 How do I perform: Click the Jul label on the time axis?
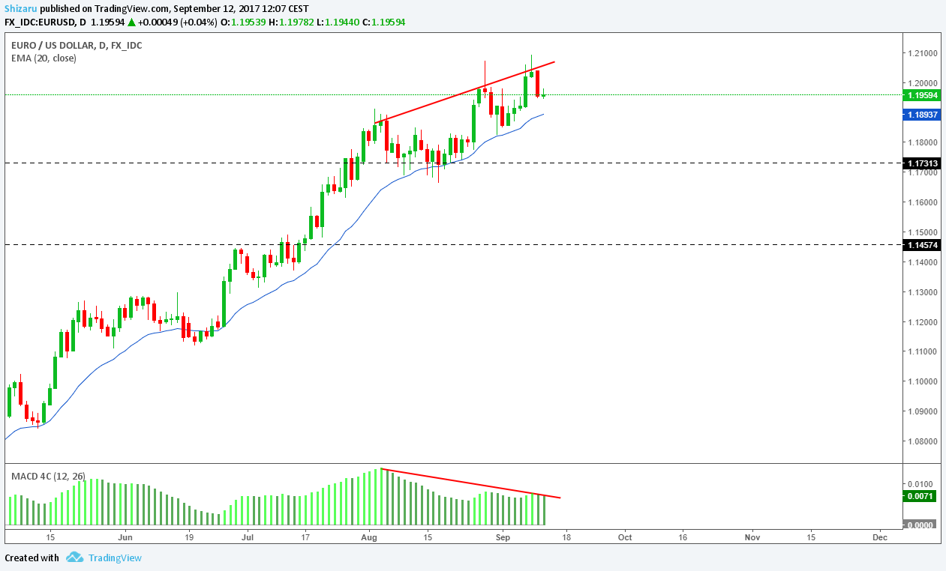tap(248, 537)
